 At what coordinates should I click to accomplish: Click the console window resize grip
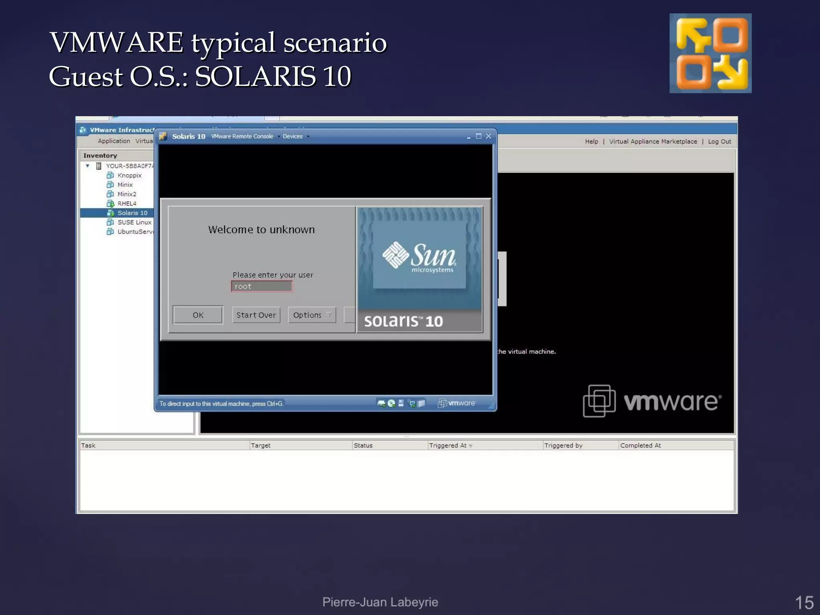(491, 406)
